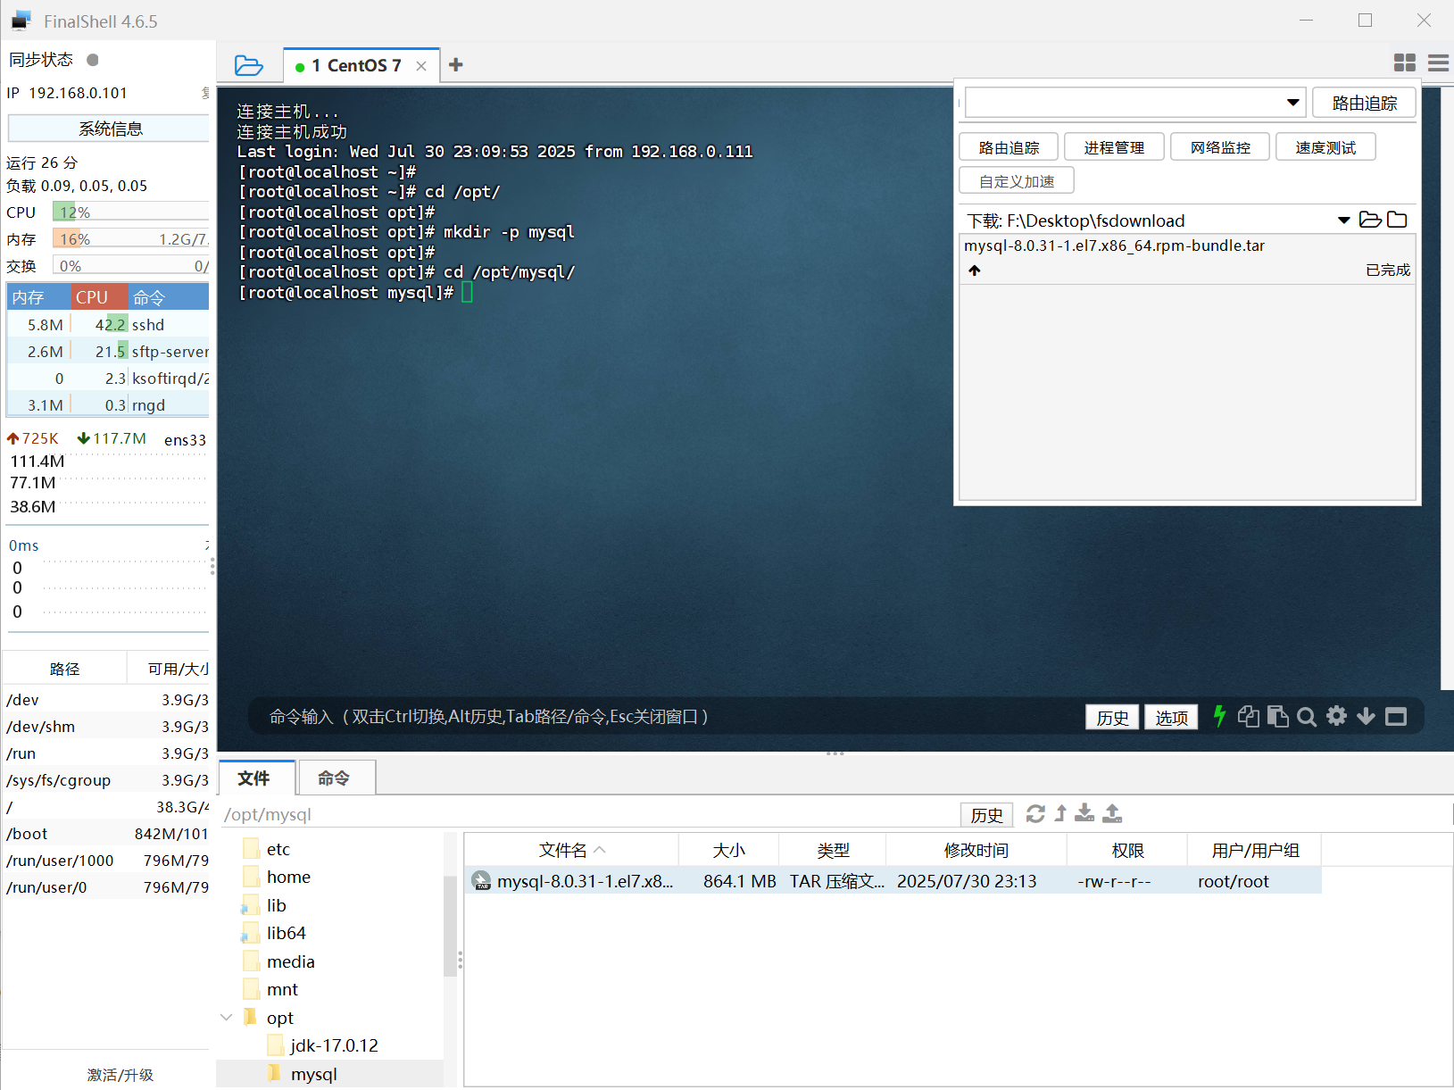Click the download icon in file toolbar

[1084, 813]
